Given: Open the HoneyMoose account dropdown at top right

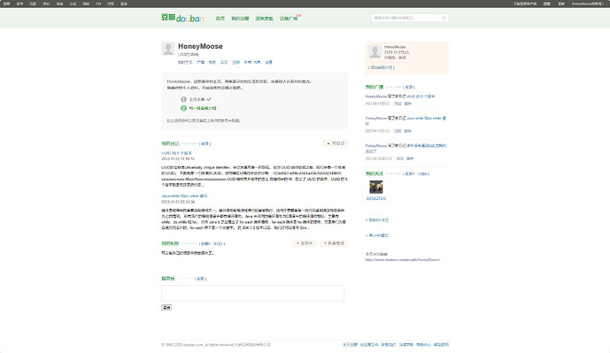Looking at the screenshot, I should tap(588, 4).
